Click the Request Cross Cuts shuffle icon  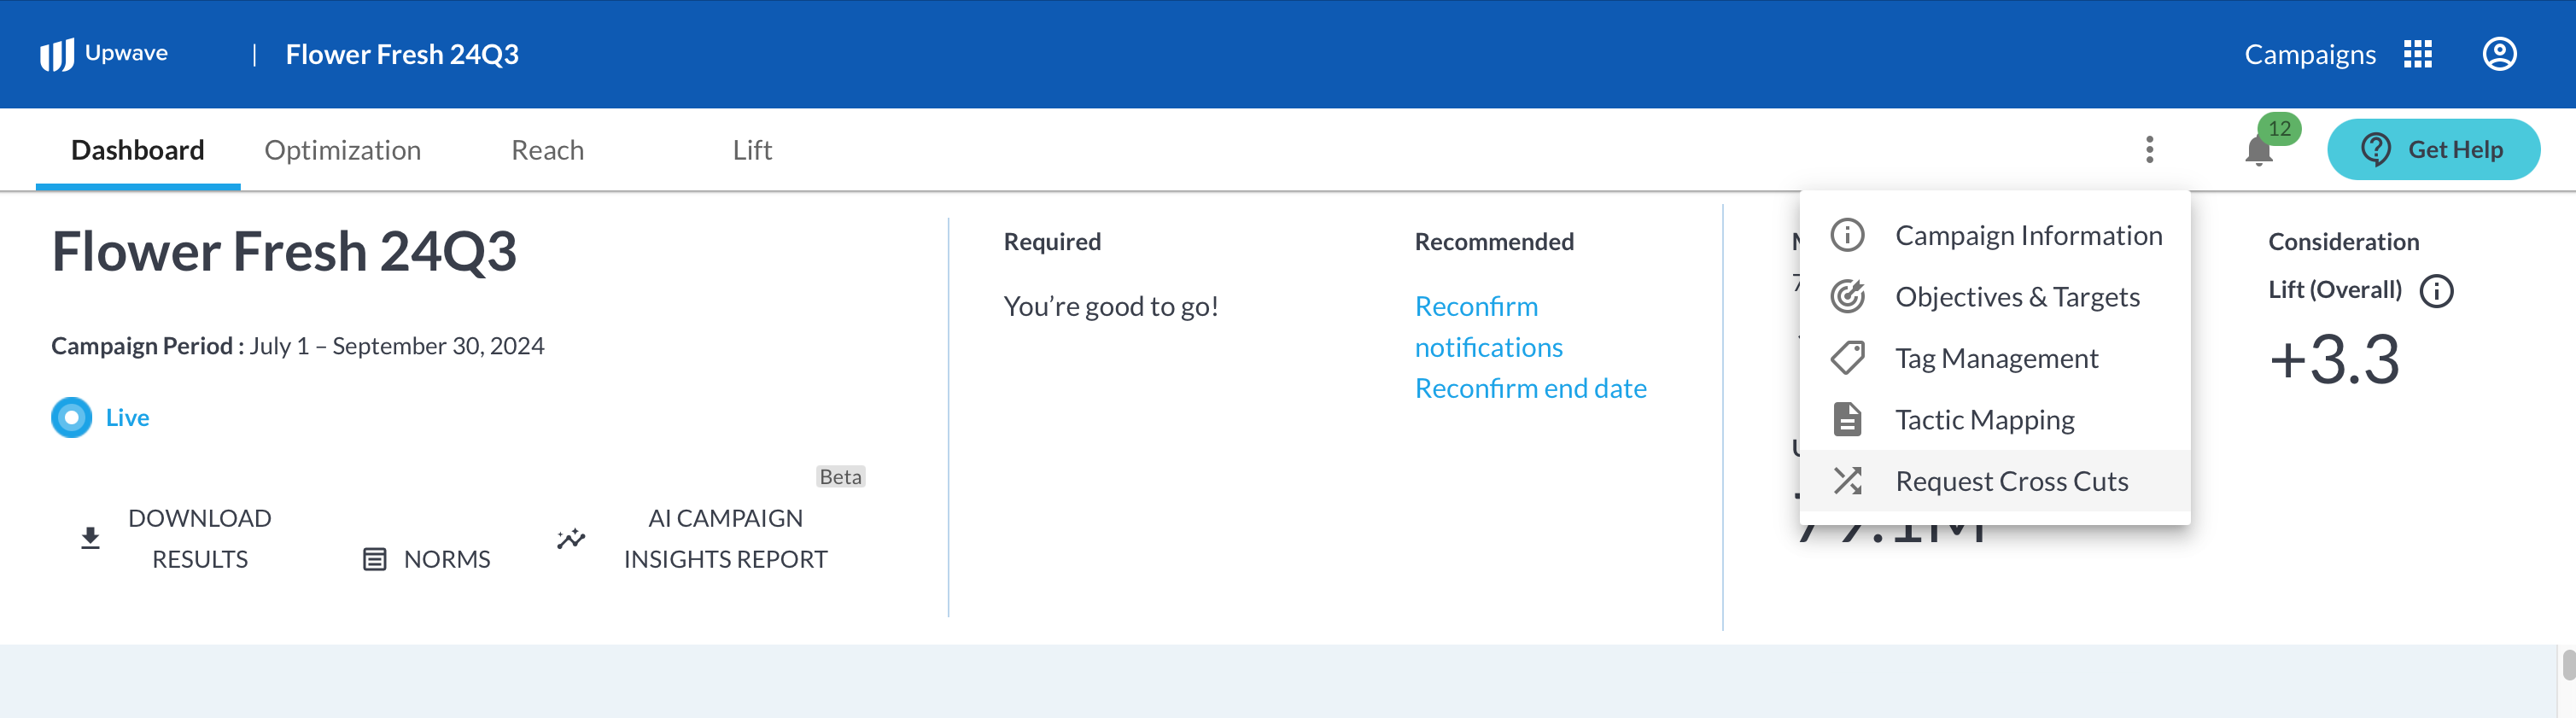(1847, 481)
